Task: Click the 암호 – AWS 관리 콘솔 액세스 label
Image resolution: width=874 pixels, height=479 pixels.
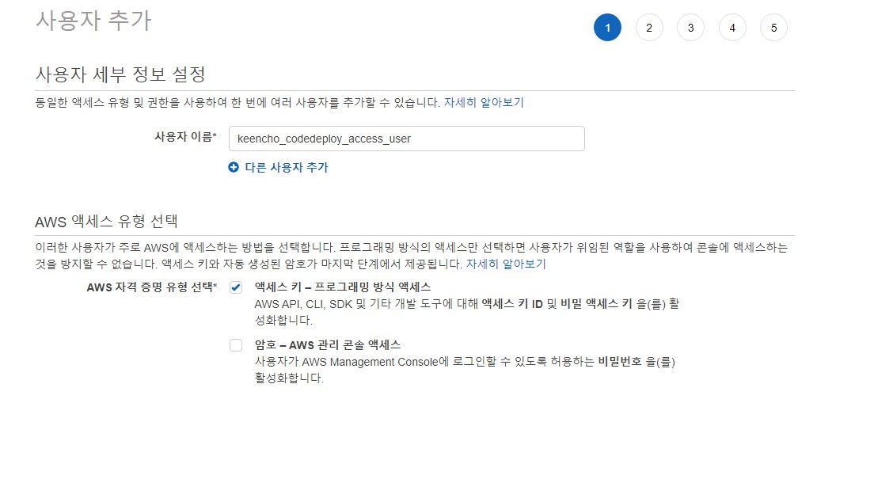Action: pyautogui.click(x=327, y=344)
